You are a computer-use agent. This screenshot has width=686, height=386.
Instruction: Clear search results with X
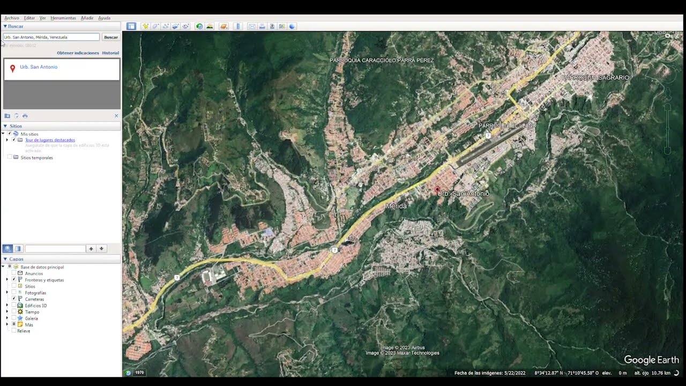[116, 116]
